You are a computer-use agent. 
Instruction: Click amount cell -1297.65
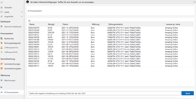pyautogui.click(x=51, y=64)
